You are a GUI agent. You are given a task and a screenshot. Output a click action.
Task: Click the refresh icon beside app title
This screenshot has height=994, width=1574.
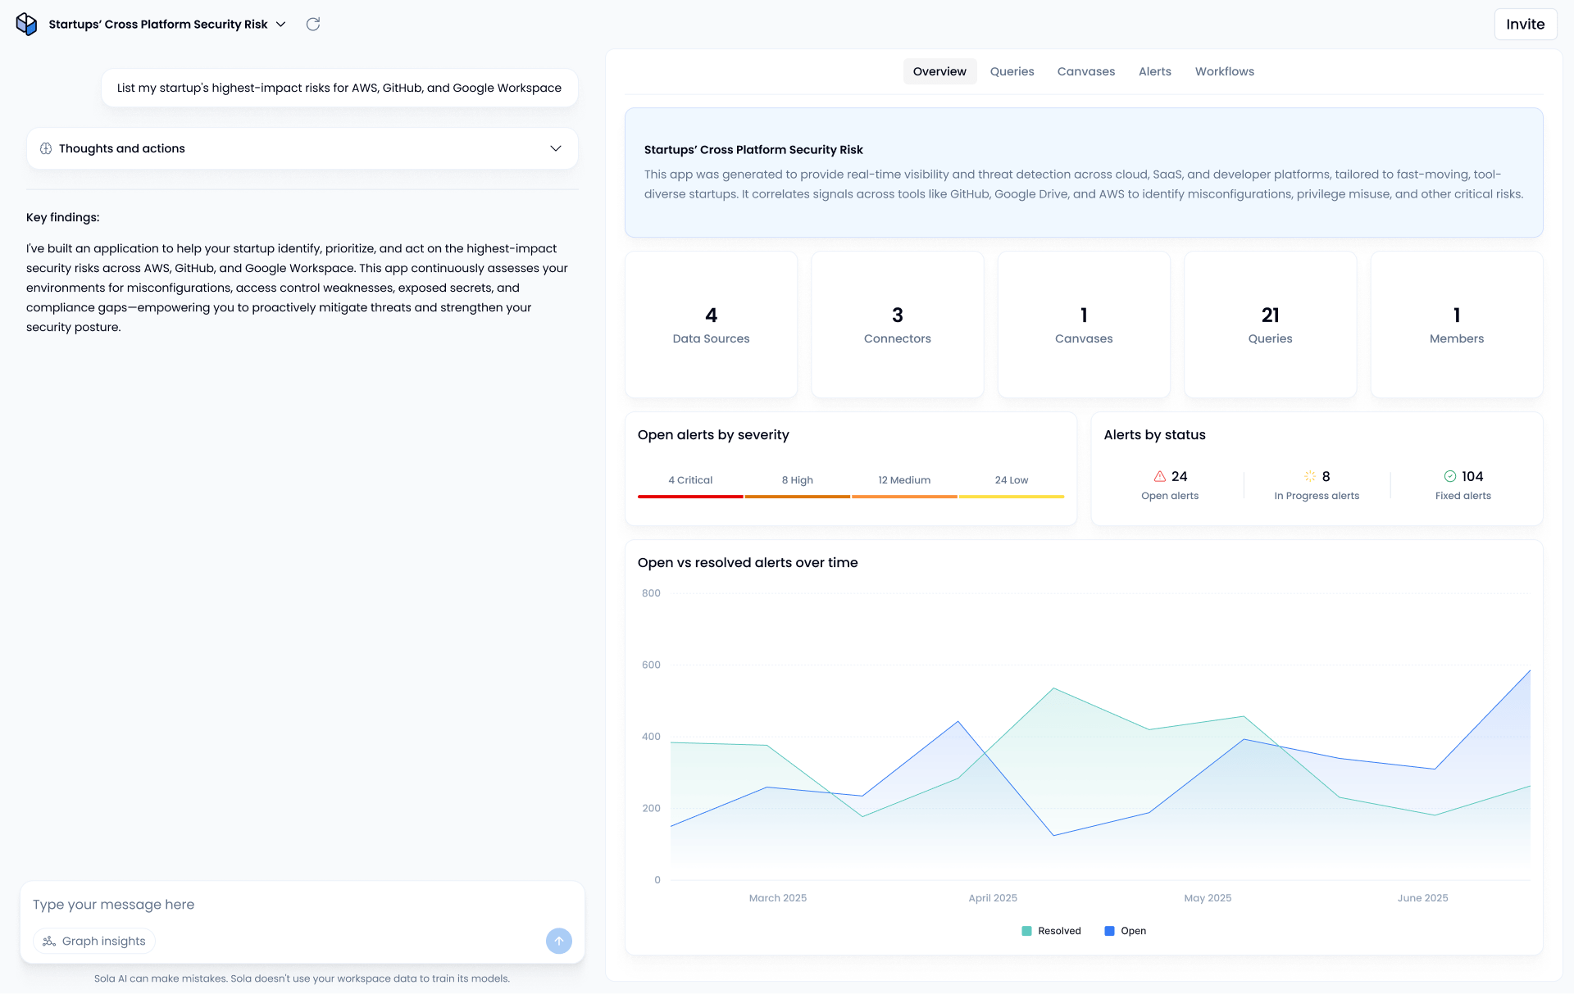313,25
